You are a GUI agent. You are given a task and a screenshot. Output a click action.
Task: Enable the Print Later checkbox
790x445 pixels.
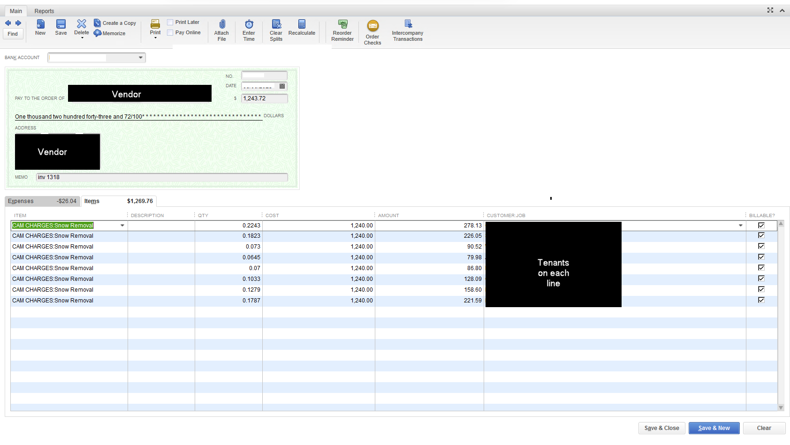(170, 22)
